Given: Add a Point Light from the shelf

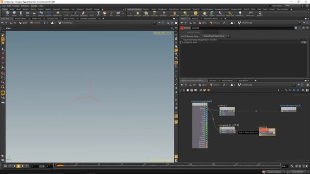Looking at the screenshot, I should [138, 14].
